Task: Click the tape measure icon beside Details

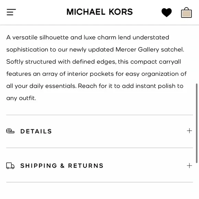Action: (x=10, y=131)
